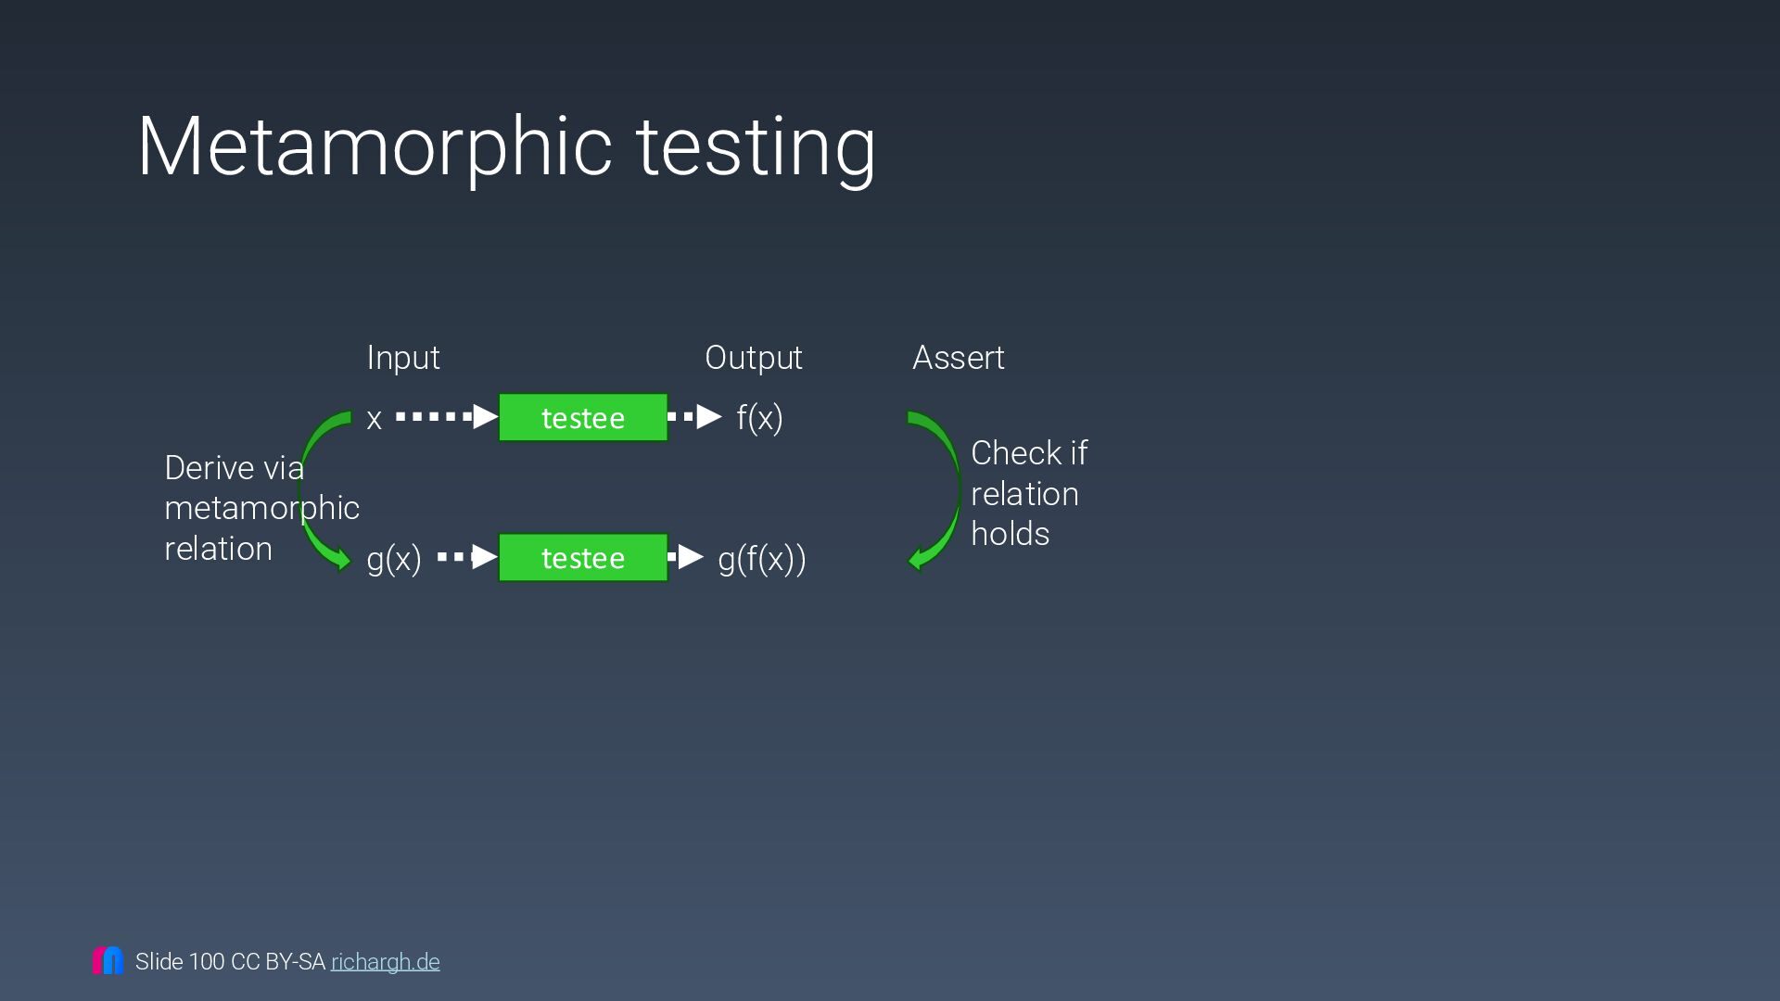Select the g(x) input label
The image size is (1780, 1001).
coord(394,559)
